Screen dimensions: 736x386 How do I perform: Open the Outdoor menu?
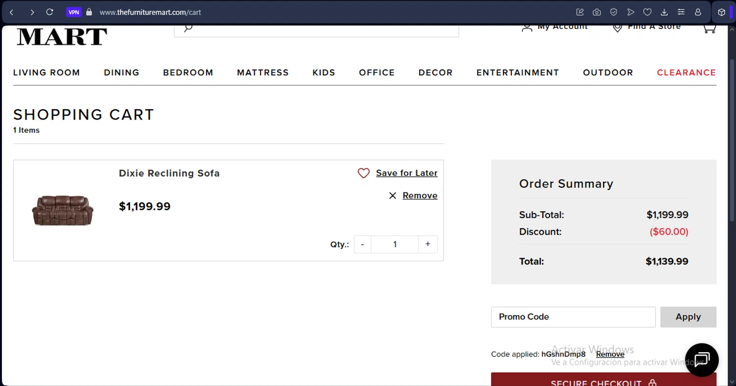tap(608, 72)
